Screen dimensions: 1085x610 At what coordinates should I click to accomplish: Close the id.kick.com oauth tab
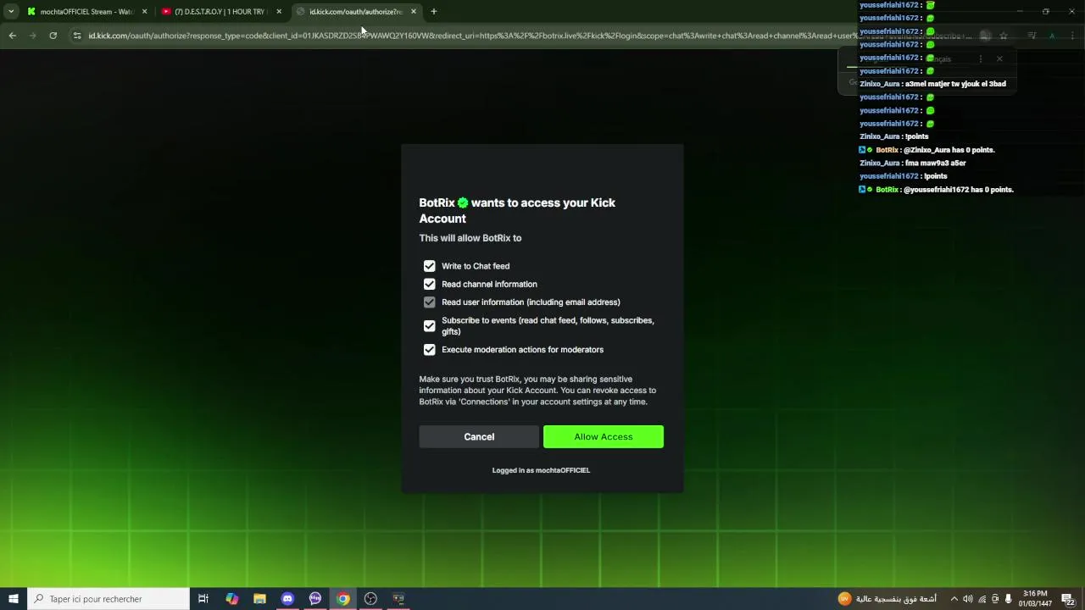pyautogui.click(x=414, y=12)
